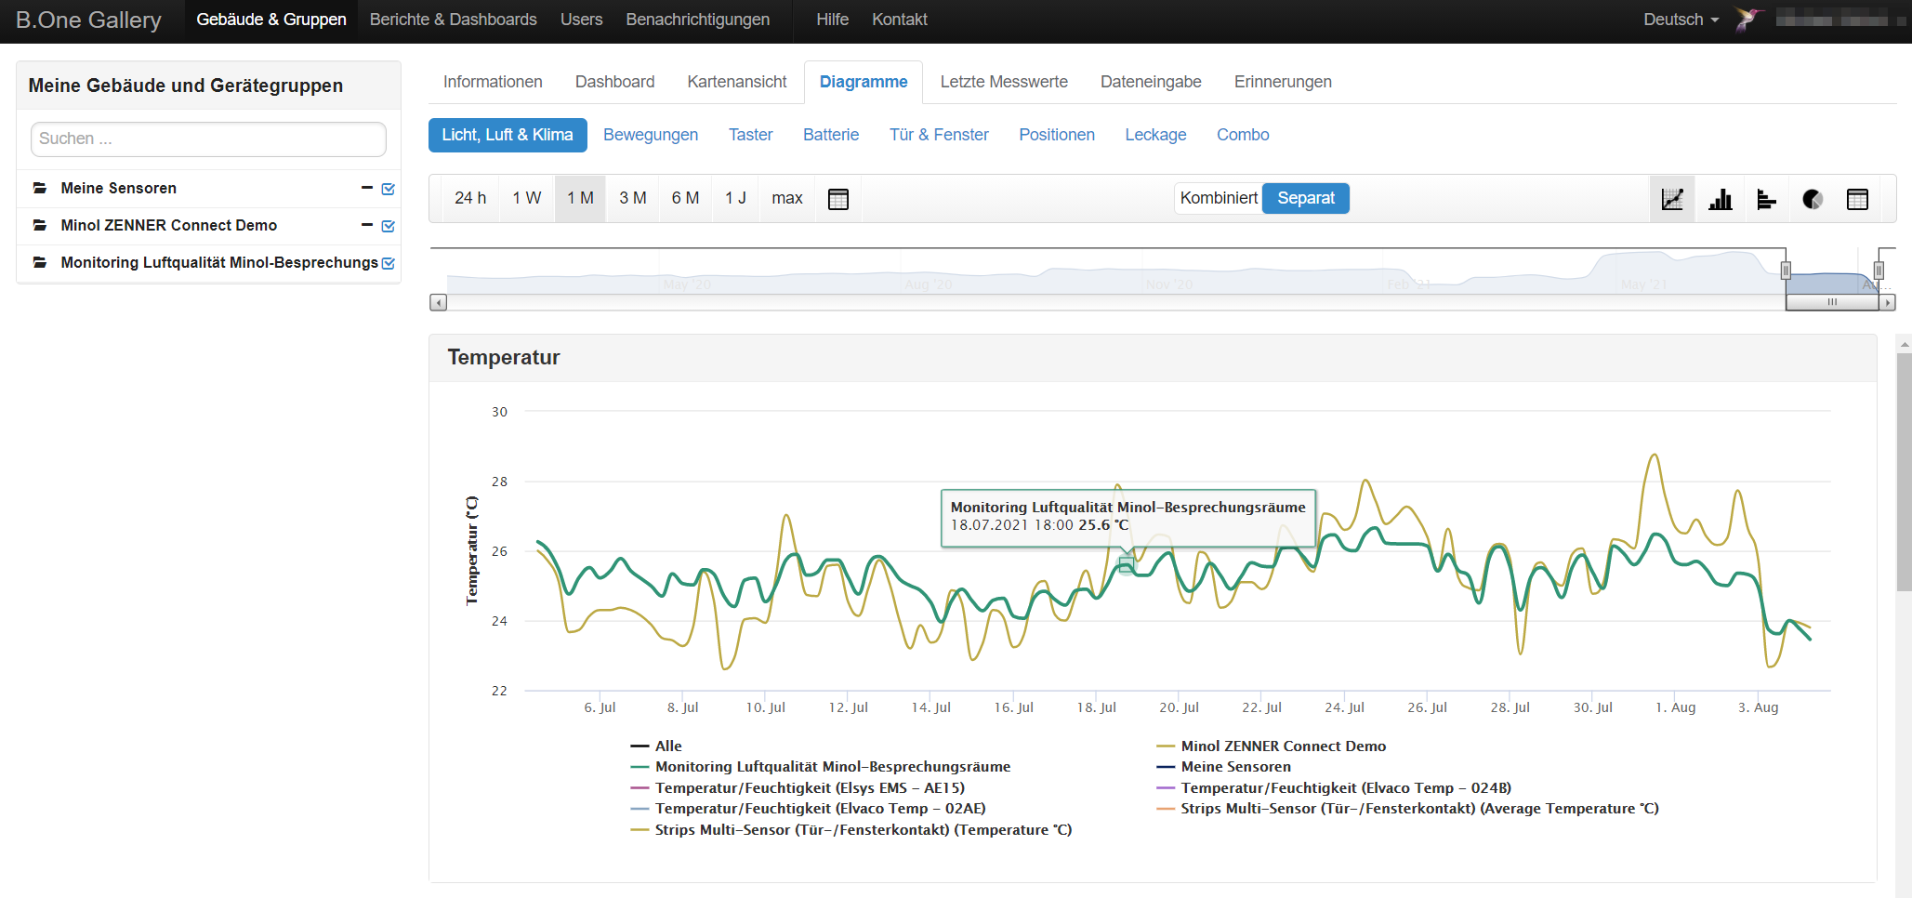Click the navigator left range handle
The height and width of the screenshot is (898, 1912).
tap(1786, 271)
